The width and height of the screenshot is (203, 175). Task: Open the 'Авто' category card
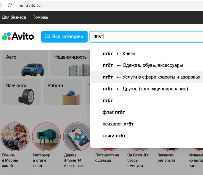(x=25, y=63)
